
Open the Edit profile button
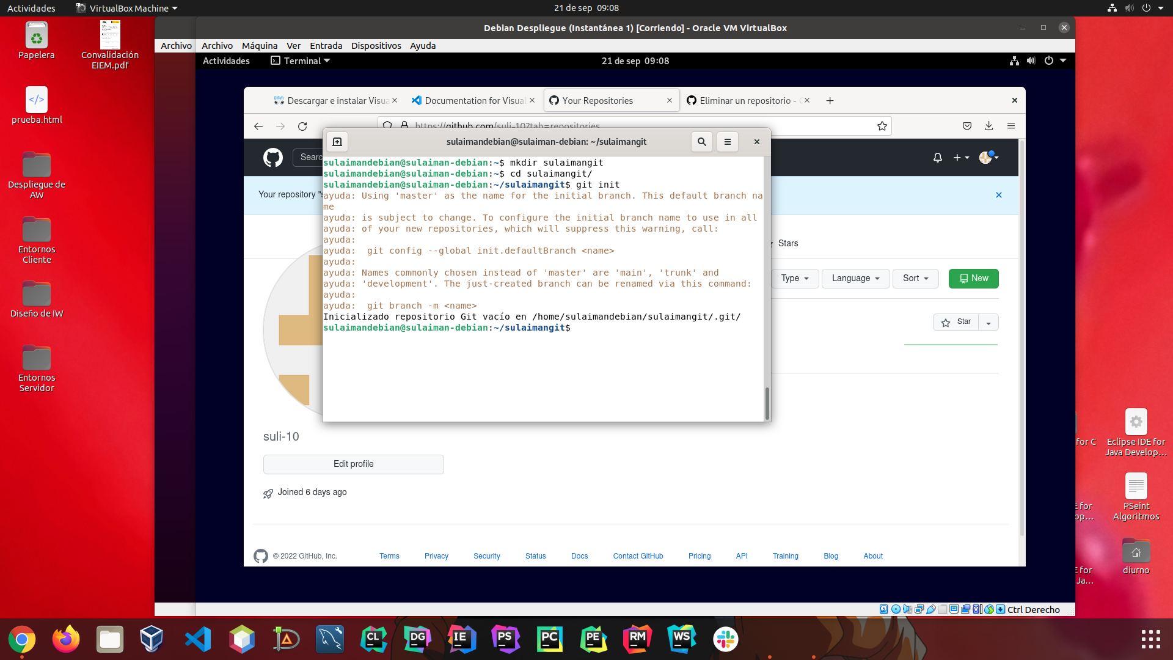click(x=353, y=464)
